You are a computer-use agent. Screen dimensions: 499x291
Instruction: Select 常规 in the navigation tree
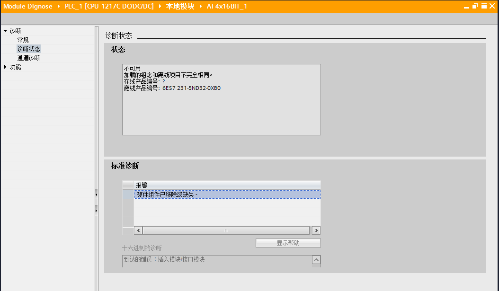coord(23,40)
